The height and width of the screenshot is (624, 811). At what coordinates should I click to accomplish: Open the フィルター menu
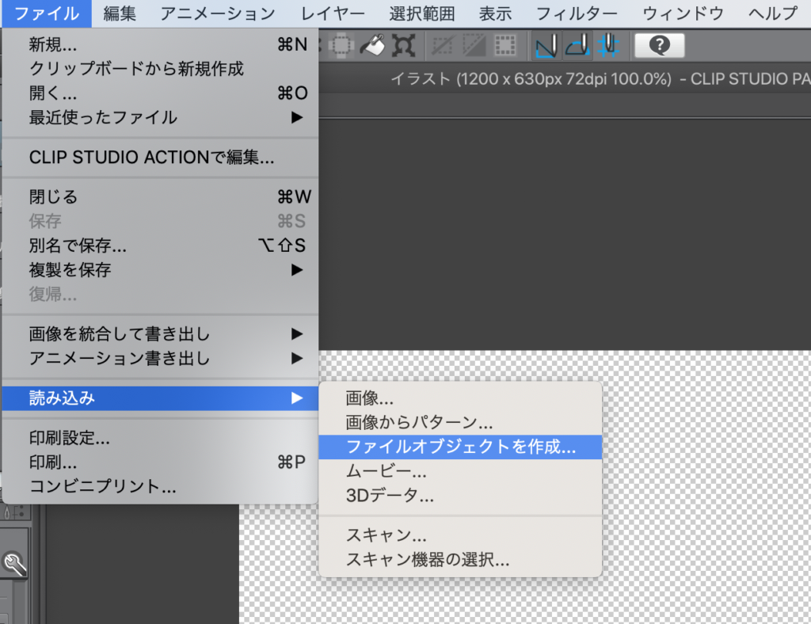click(577, 13)
